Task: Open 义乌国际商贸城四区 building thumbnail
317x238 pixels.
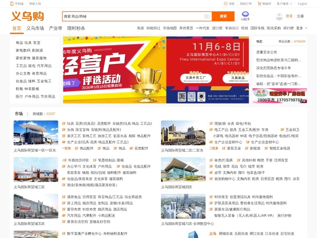Action: (183, 170)
